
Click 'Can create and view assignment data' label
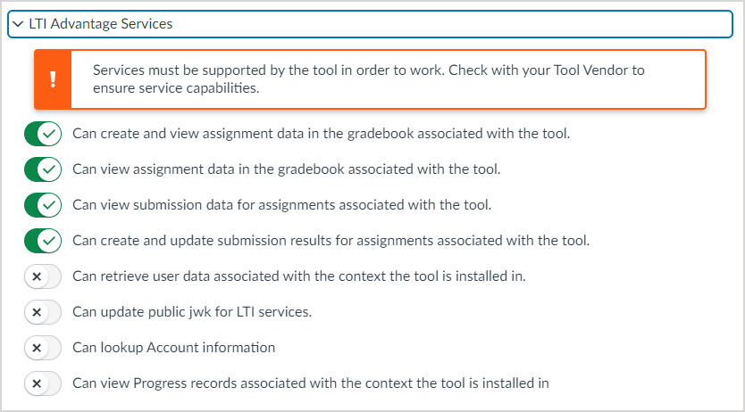[x=321, y=134]
